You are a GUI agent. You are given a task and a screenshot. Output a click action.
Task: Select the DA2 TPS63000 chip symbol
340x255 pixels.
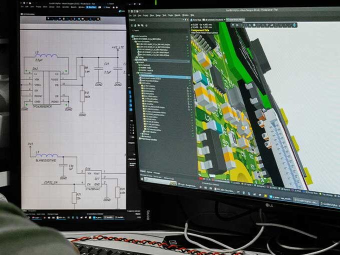click(x=46, y=88)
